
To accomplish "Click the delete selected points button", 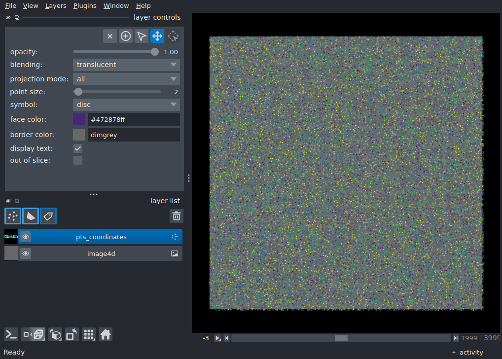I will click(x=110, y=36).
